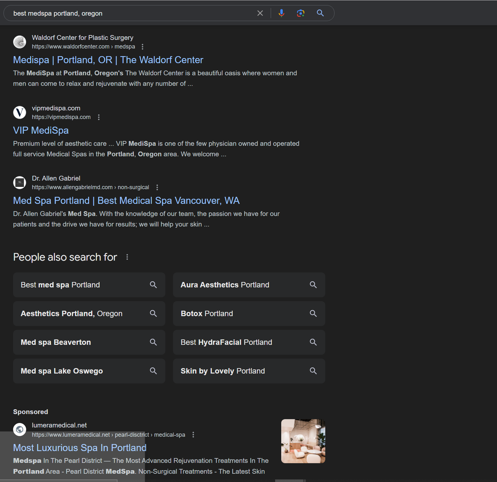Open Google Lens image search icon
Image resolution: width=497 pixels, height=482 pixels.
pyautogui.click(x=301, y=13)
